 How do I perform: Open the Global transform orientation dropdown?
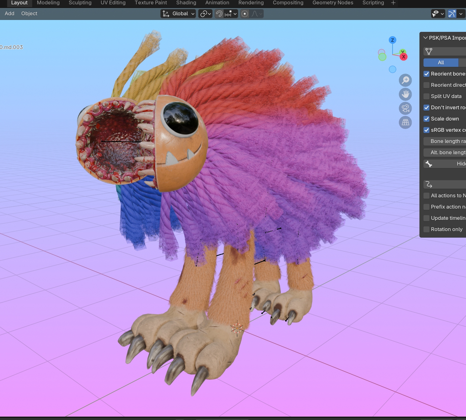178,14
